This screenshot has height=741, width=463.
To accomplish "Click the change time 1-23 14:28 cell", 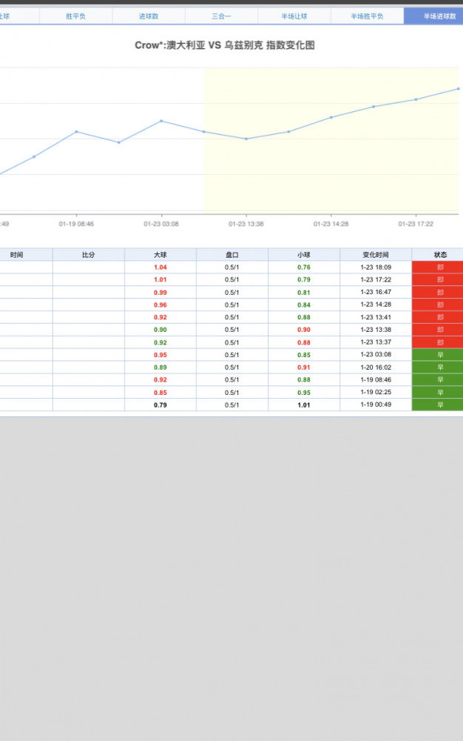I will (376, 305).
